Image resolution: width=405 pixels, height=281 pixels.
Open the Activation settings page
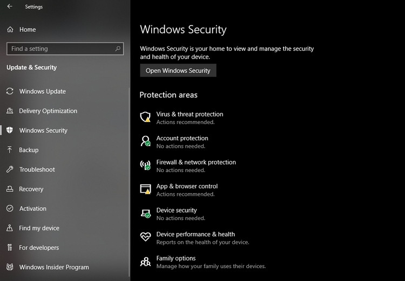(x=32, y=209)
